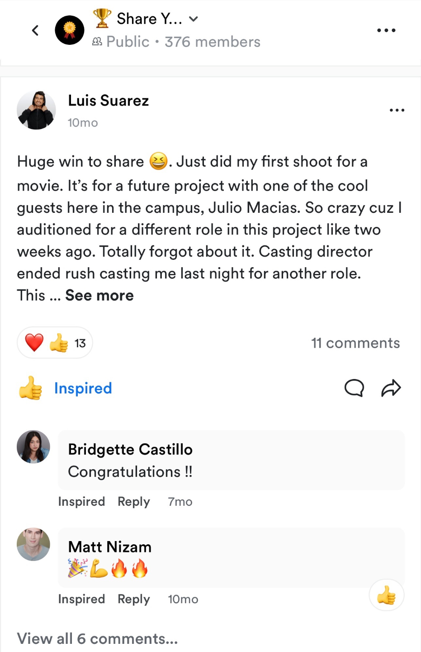
Task: Toggle Inspired on Bridgette Castillo's comment
Action: point(81,502)
